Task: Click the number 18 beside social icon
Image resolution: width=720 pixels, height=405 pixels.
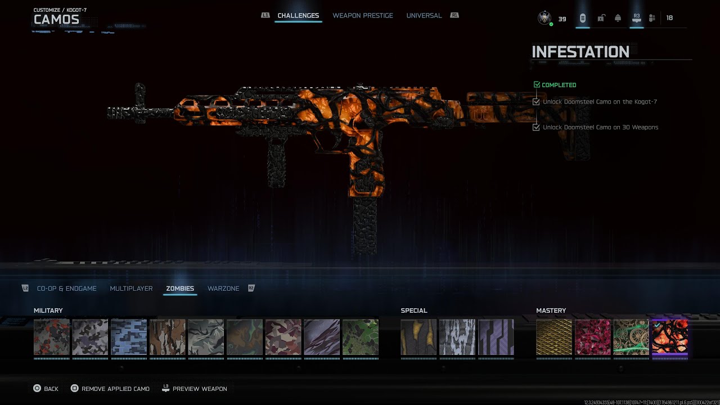Action: click(669, 18)
